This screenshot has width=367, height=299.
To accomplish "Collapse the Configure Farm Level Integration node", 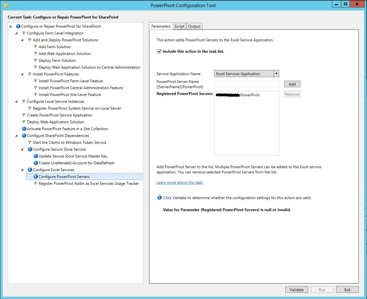I will [x=16, y=33].
